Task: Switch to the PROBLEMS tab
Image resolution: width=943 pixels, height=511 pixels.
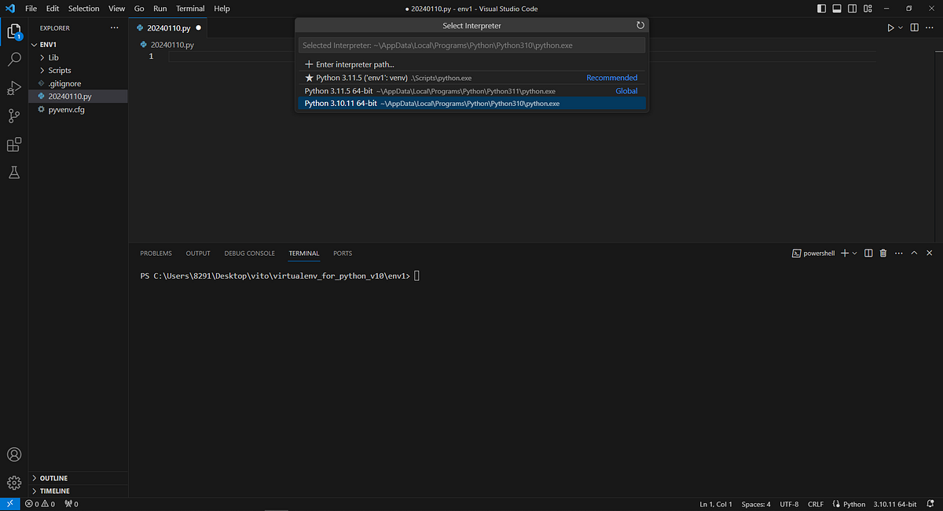Action: point(156,254)
